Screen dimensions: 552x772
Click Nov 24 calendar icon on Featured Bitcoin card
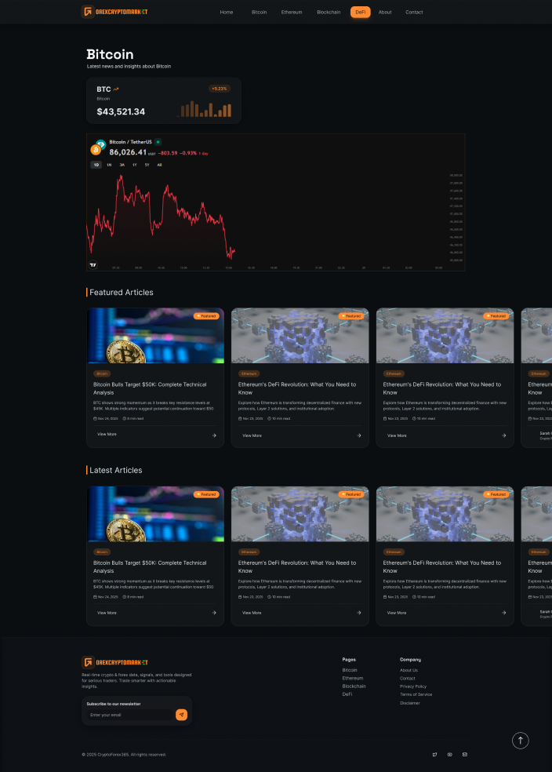[x=95, y=418]
